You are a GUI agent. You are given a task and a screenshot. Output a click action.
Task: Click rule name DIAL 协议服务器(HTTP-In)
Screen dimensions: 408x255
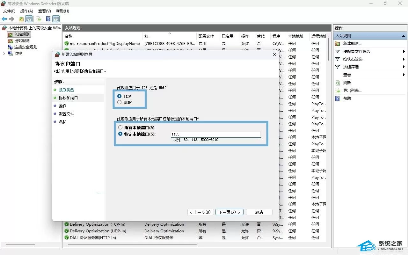[x=93, y=238]
